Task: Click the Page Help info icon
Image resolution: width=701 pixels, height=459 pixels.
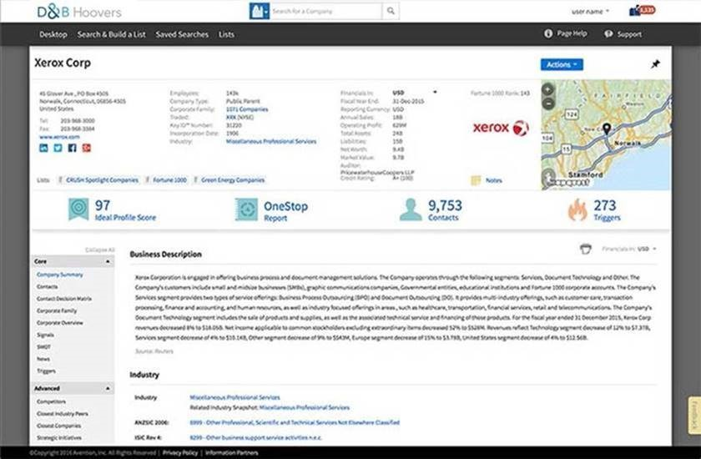Action: [548, 33]
